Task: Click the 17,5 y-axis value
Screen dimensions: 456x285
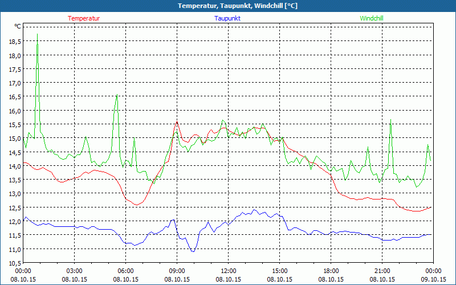Action: 15,70
